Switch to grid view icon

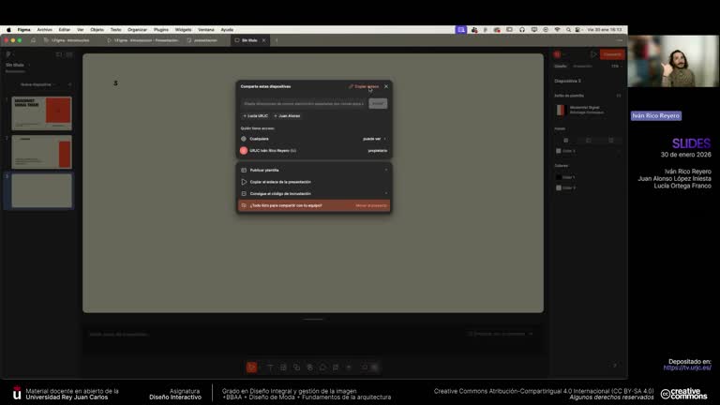pyautogui.click(x=69, y=54)
